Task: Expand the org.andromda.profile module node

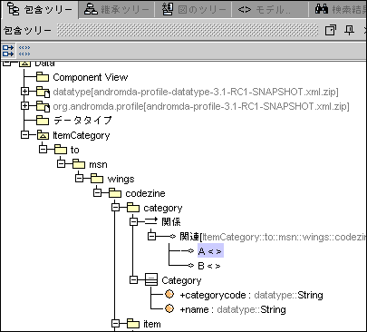Action: tap(24, 105)
